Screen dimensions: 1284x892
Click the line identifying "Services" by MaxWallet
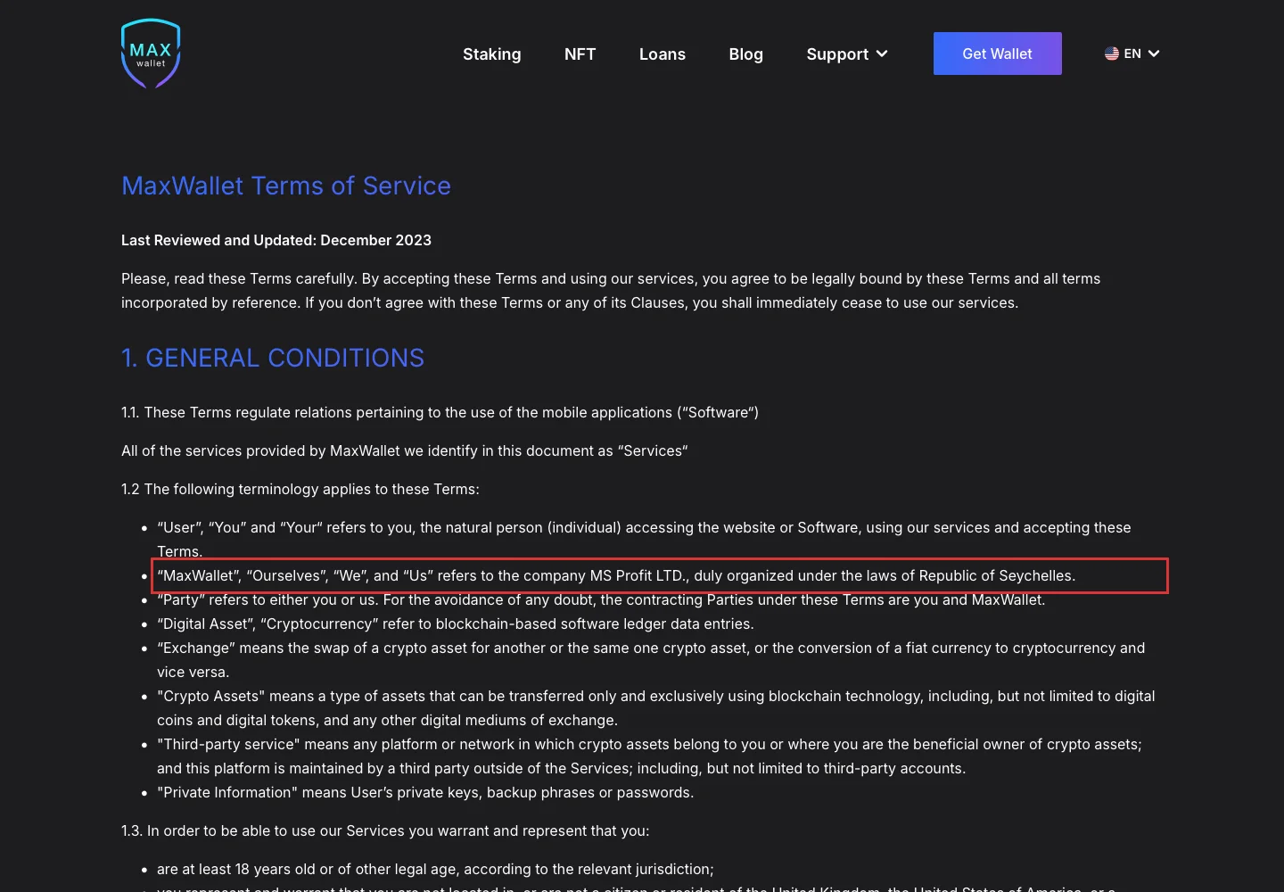click(405, 450)
